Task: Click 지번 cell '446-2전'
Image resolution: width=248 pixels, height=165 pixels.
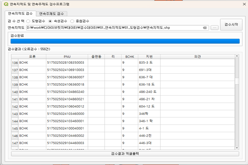Action: click(x=149, y=136)
